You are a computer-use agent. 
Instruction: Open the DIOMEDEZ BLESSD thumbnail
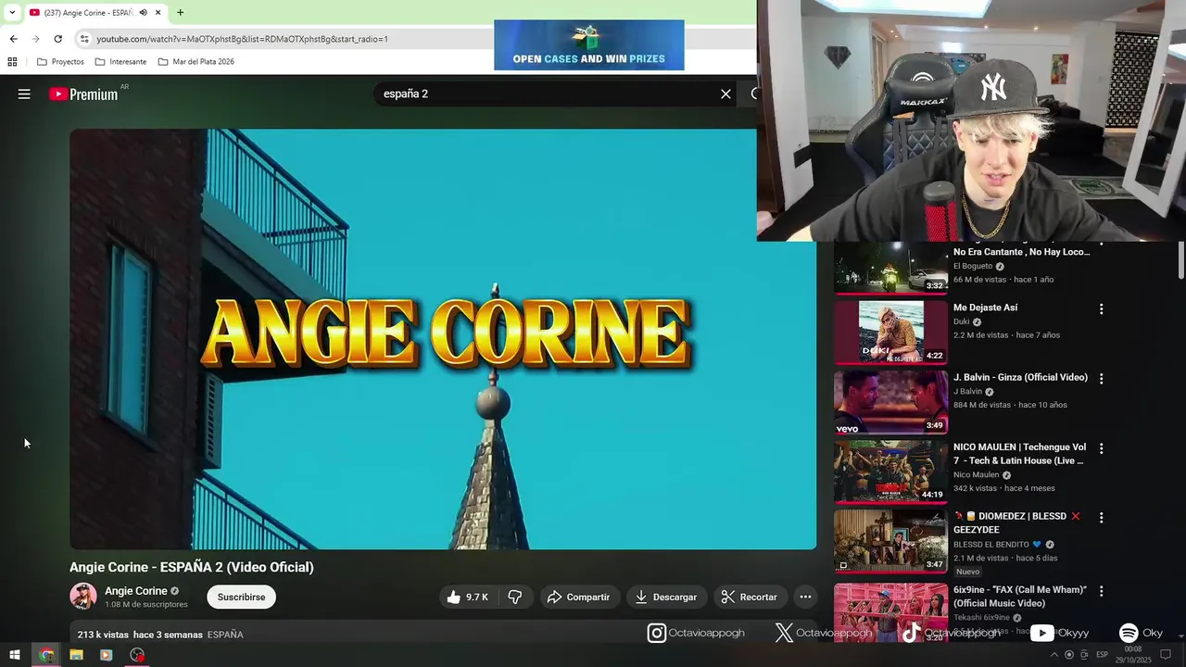pos(890,541)
